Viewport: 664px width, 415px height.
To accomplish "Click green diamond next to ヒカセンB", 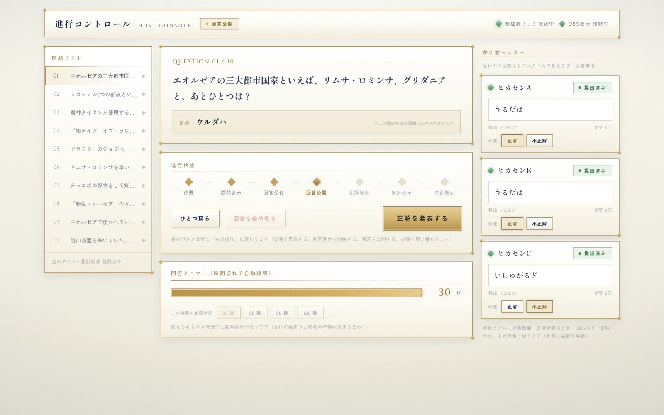I will click(x=491, y=171).
